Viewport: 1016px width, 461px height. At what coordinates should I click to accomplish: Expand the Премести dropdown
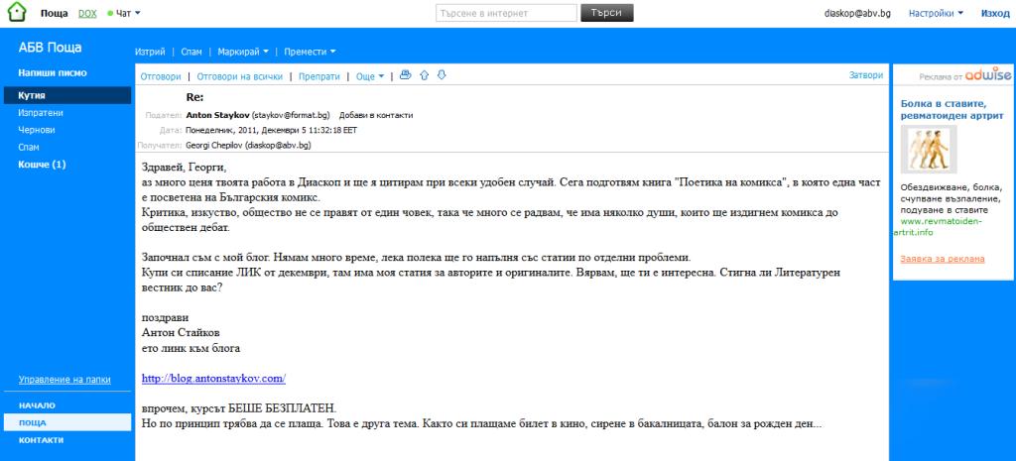click(310, 52)
